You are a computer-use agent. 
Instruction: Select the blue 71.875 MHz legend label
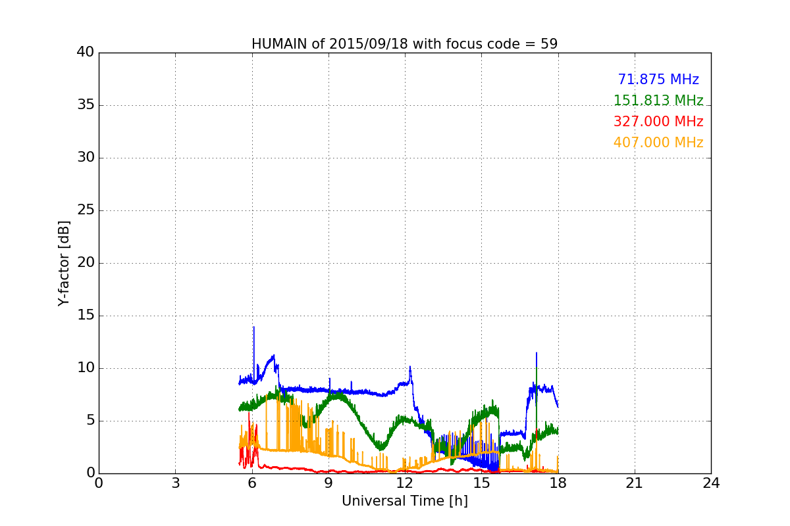(x=658, y=80)
